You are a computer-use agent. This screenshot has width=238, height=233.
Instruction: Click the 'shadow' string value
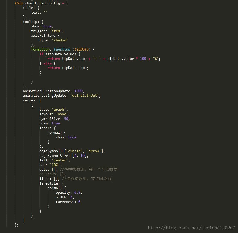(x=60, y=40)
